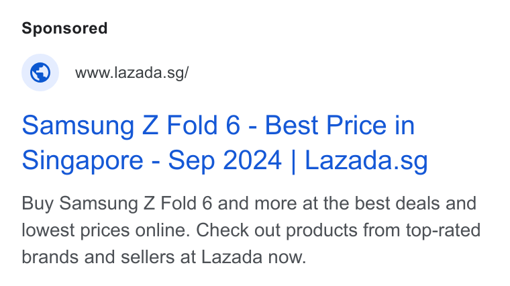Click 'Sep 2024' in the ad title
This screenshot has height=286, width=510.
coord(225,160)
